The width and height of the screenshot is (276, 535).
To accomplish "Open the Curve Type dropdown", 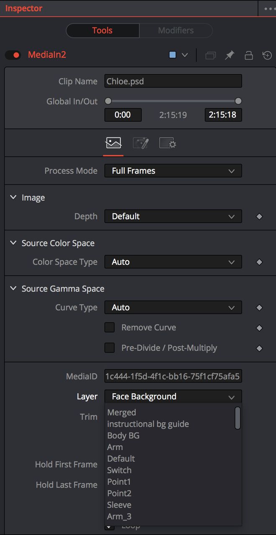I will click(173, 307).
